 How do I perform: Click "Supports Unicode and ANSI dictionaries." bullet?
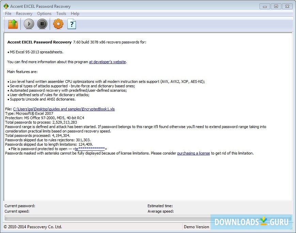(41, 99)
